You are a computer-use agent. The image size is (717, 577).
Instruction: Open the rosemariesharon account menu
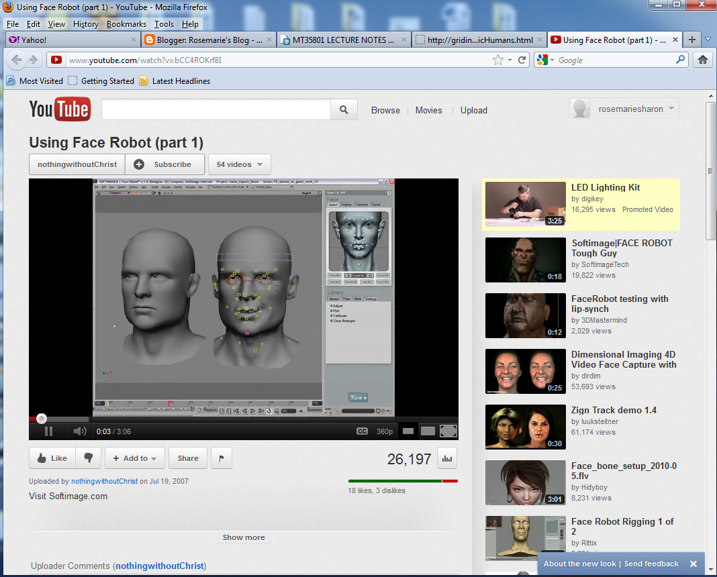click(624, 109)
